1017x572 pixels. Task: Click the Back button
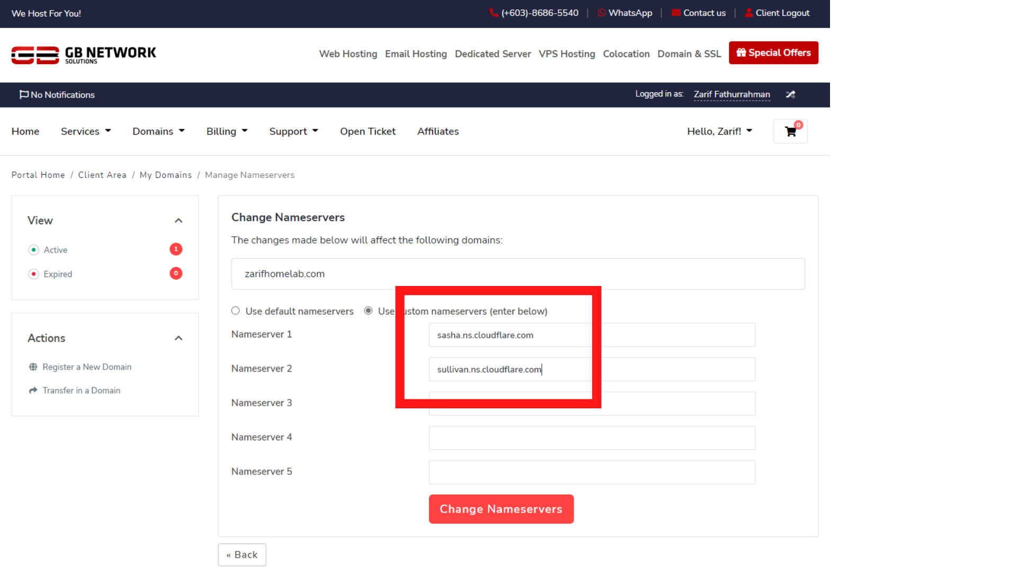pyautogui.click(x=242, y=555)
